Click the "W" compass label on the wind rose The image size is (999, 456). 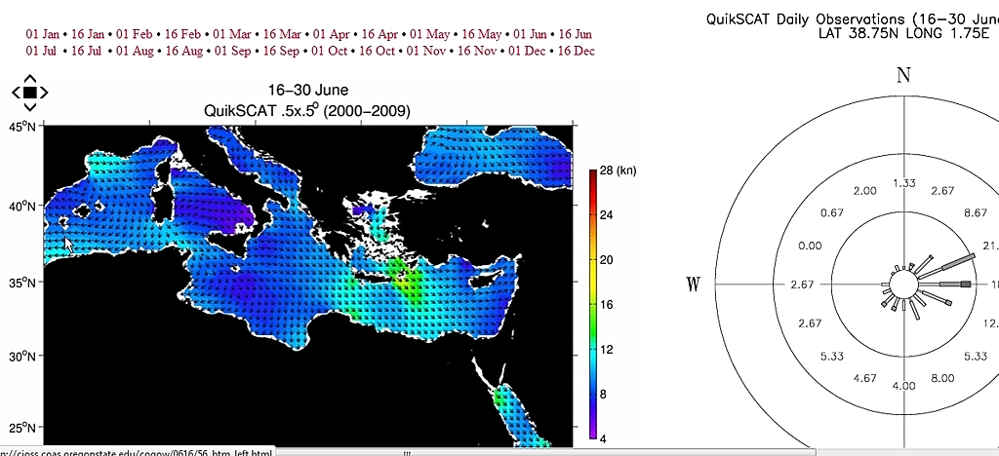pos(694,285)
